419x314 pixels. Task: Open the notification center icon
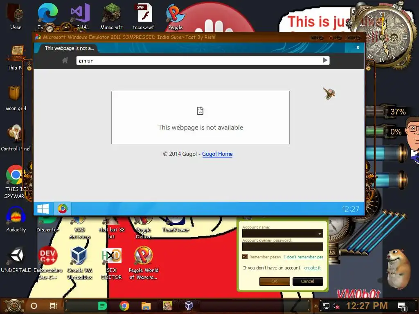click(x=402, y=306)
